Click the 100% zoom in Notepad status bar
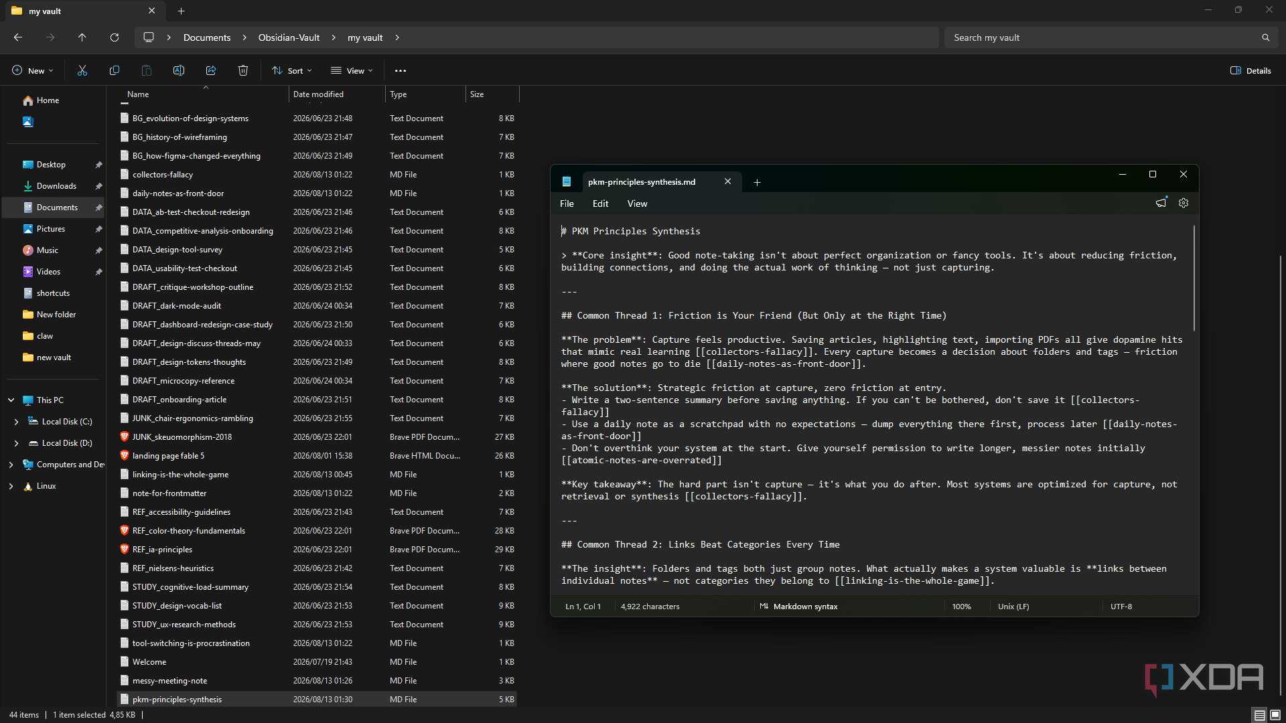The image size is (1286, 723). pyautogui.click(x=961, y=607)
